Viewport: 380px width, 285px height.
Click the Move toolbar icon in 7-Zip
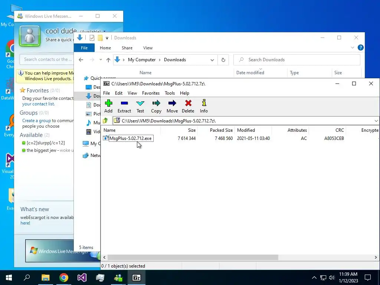coord(172,103)
